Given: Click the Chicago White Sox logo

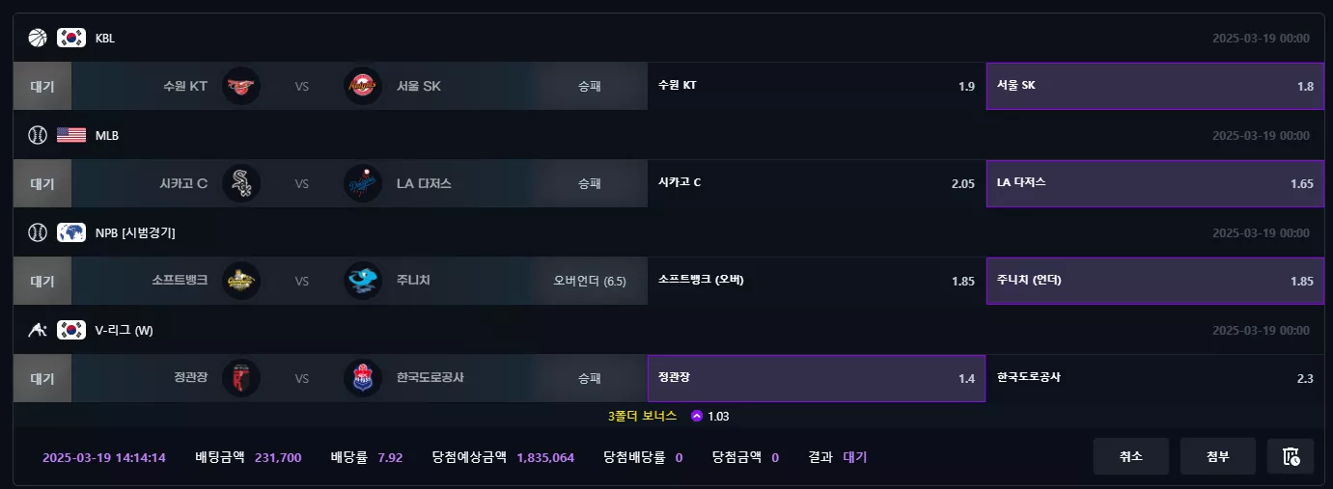Looking at the screenshot, I should [x=241, y=183].
